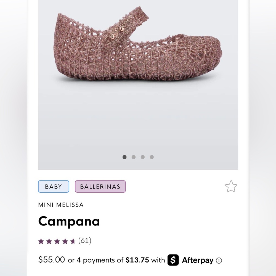Select the second image carousel dot
Image resolution: width=276 pixels, height=276 pixels.
coord(134,157)
